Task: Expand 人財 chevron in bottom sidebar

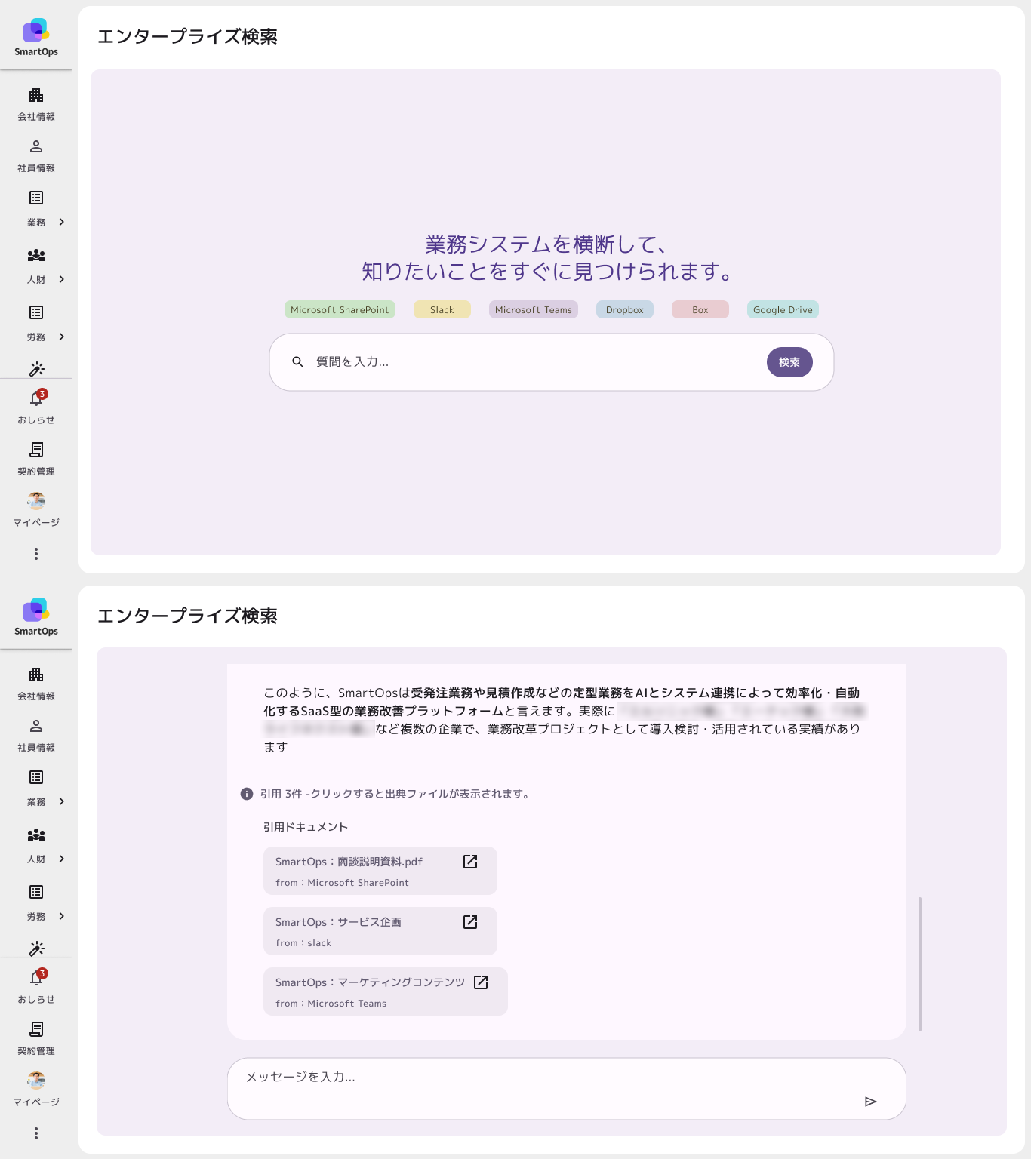Action: [62, 859]
